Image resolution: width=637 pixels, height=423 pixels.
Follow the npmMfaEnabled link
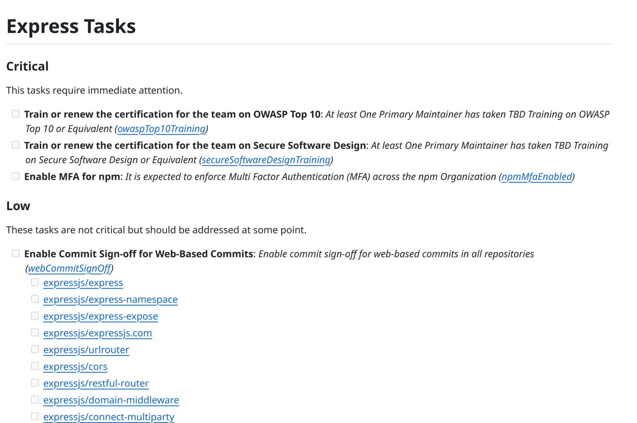(537, 177)
